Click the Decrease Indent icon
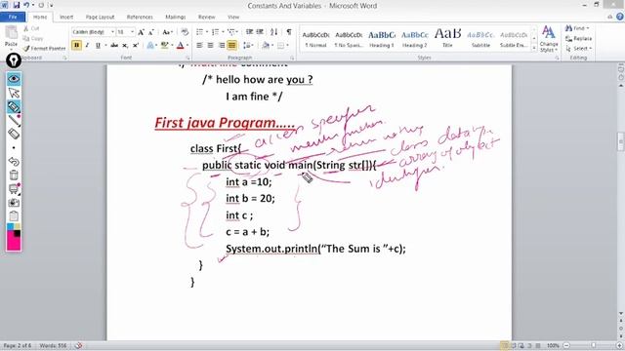The image size is (625, 351). [x=250, y=32]
